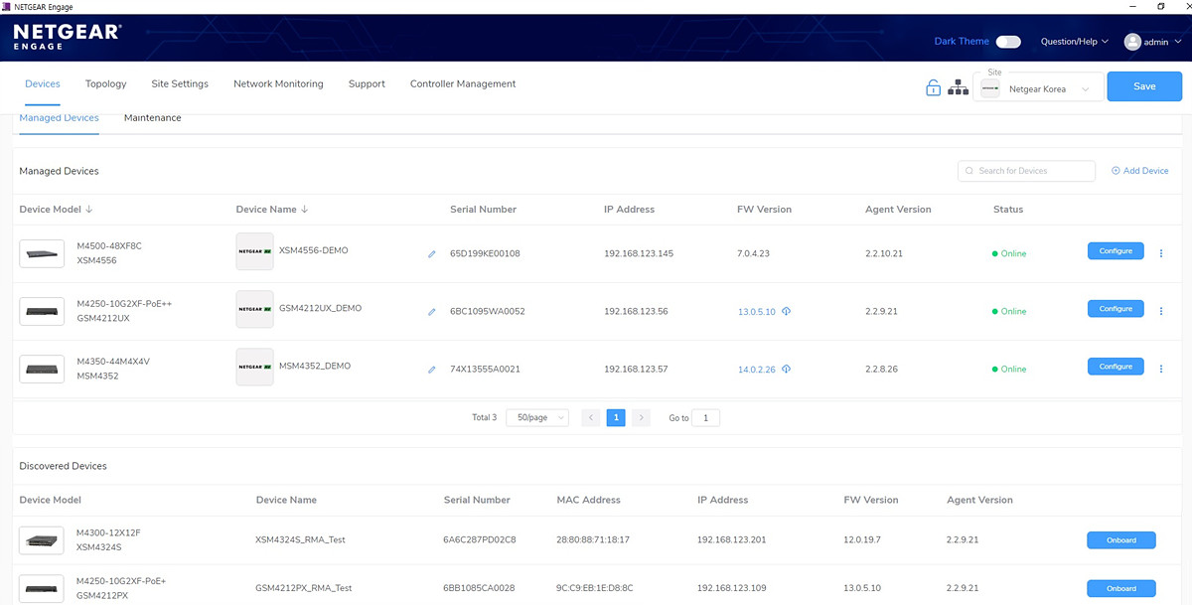Click serial number 6A6C287PD02C8

(480, 540)
